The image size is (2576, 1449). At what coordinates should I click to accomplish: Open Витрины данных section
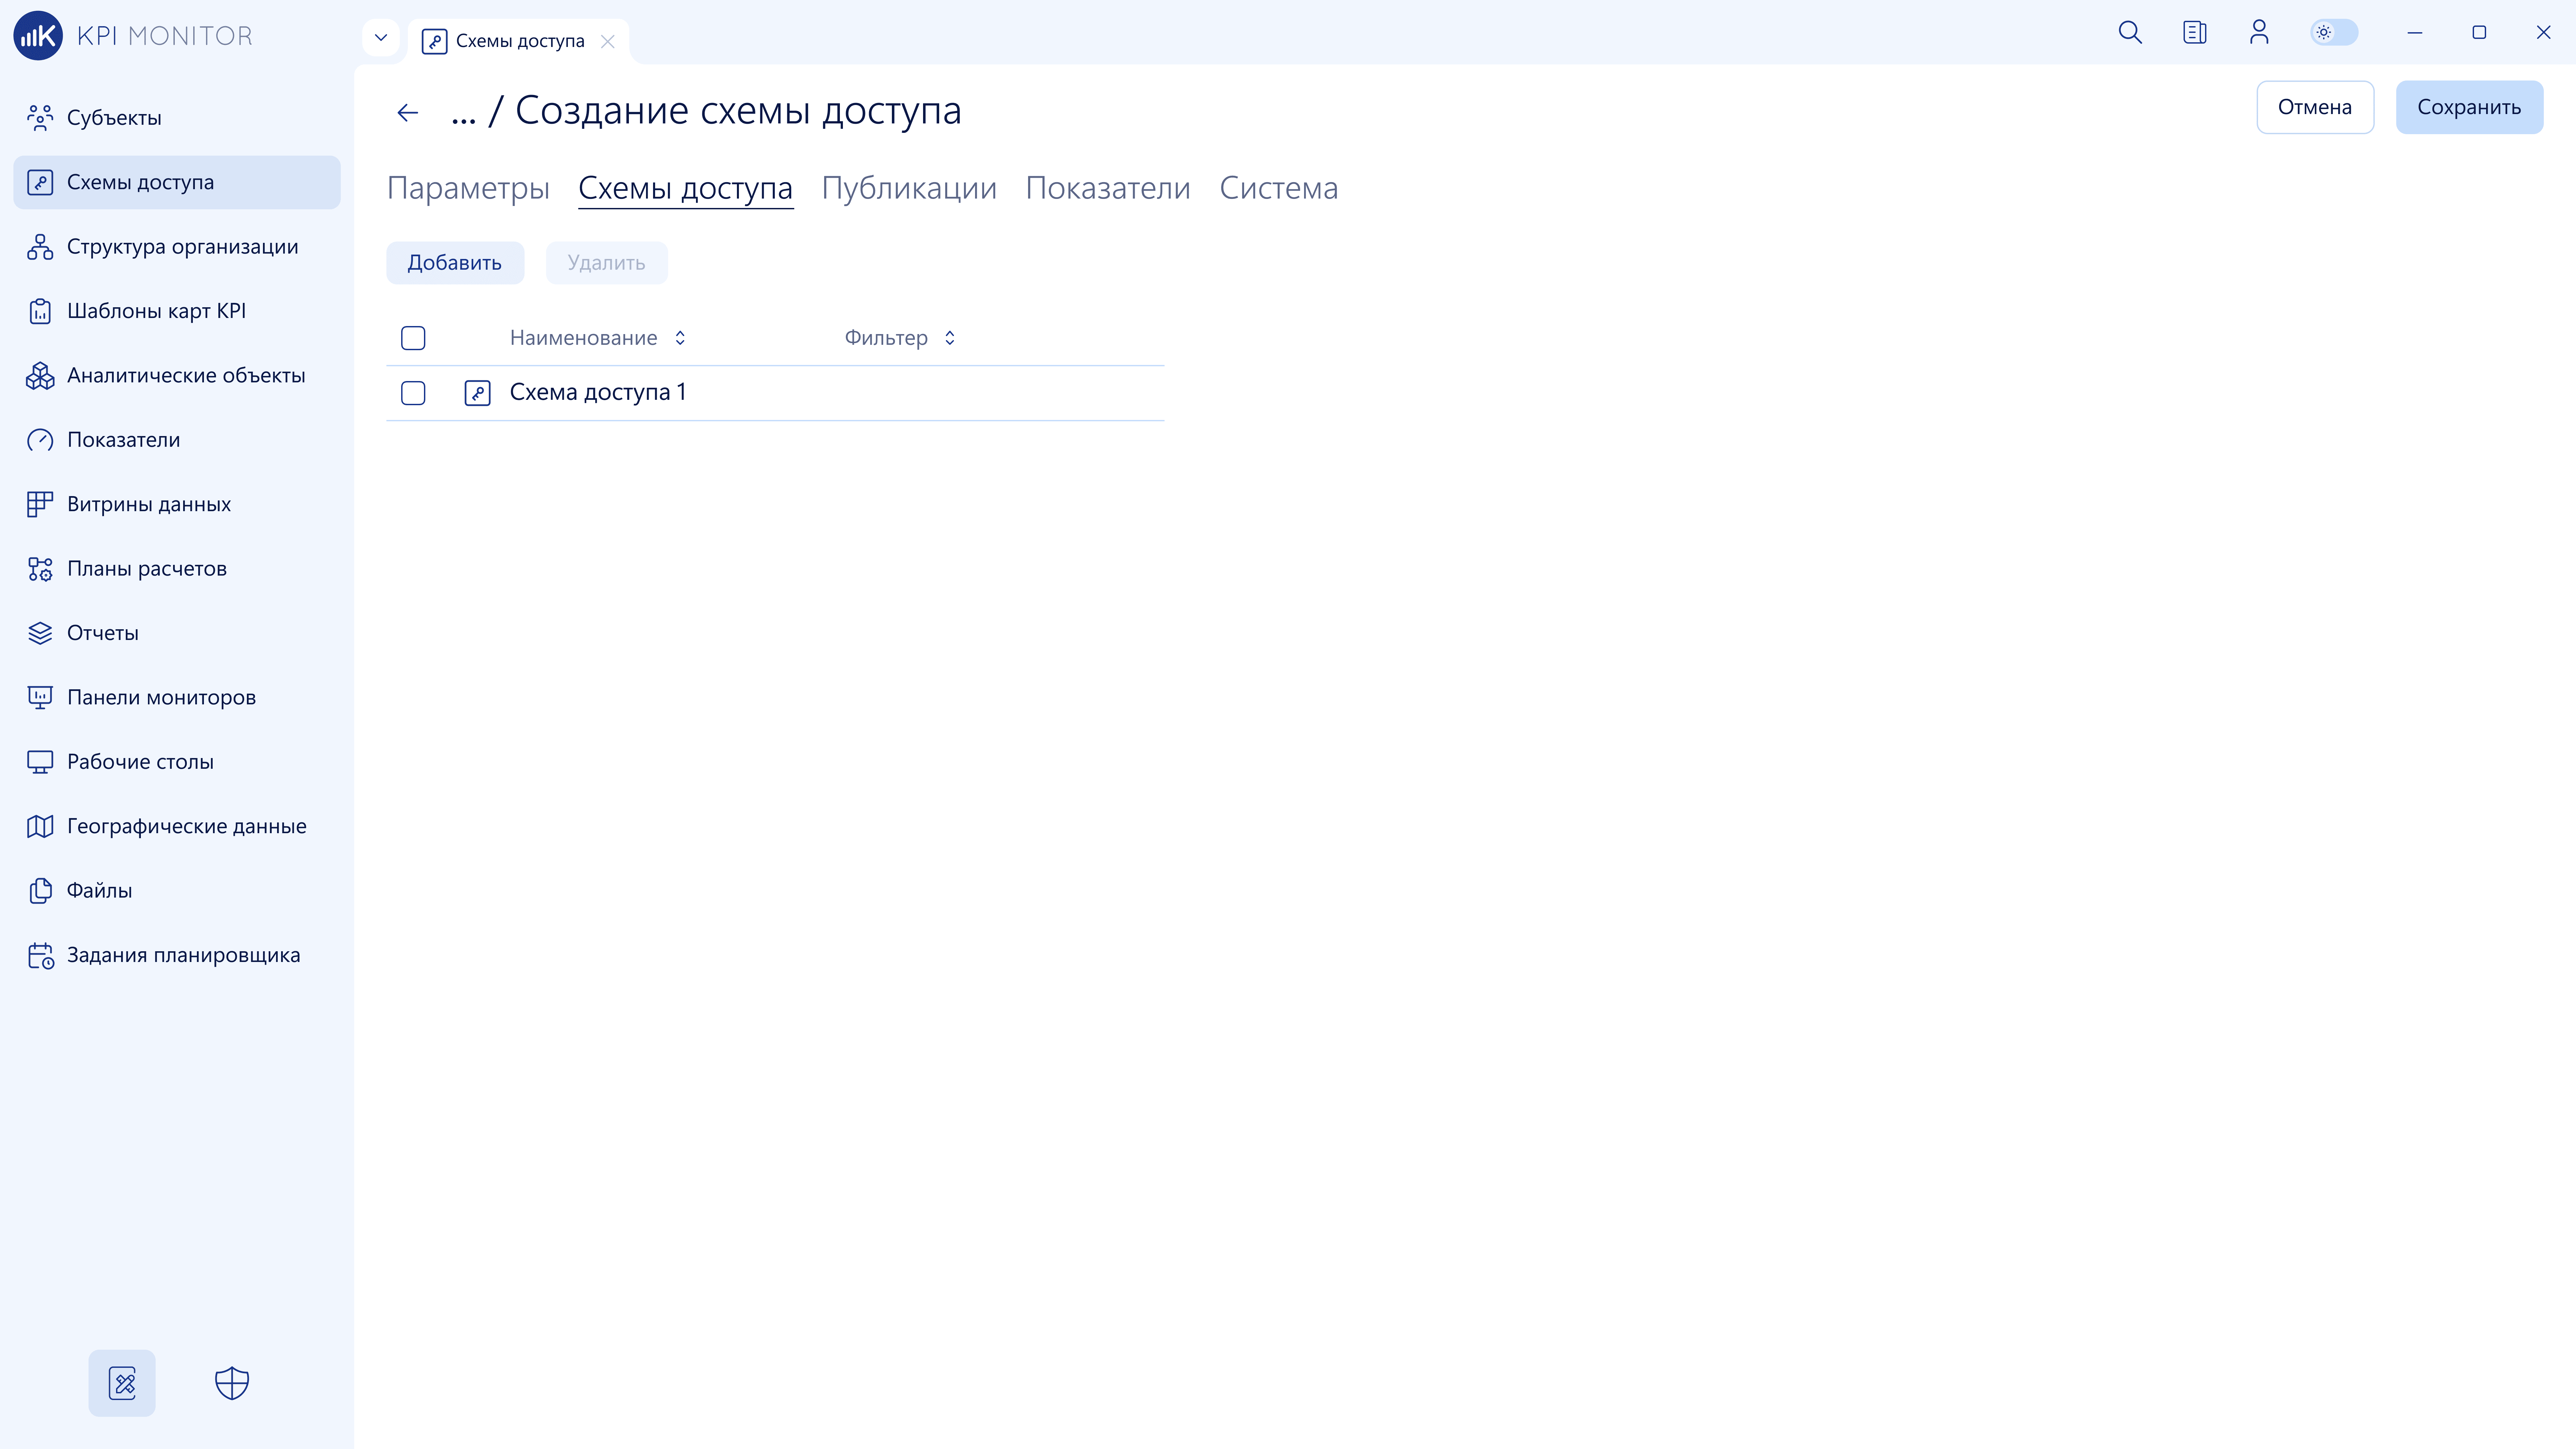coord(177,504)
